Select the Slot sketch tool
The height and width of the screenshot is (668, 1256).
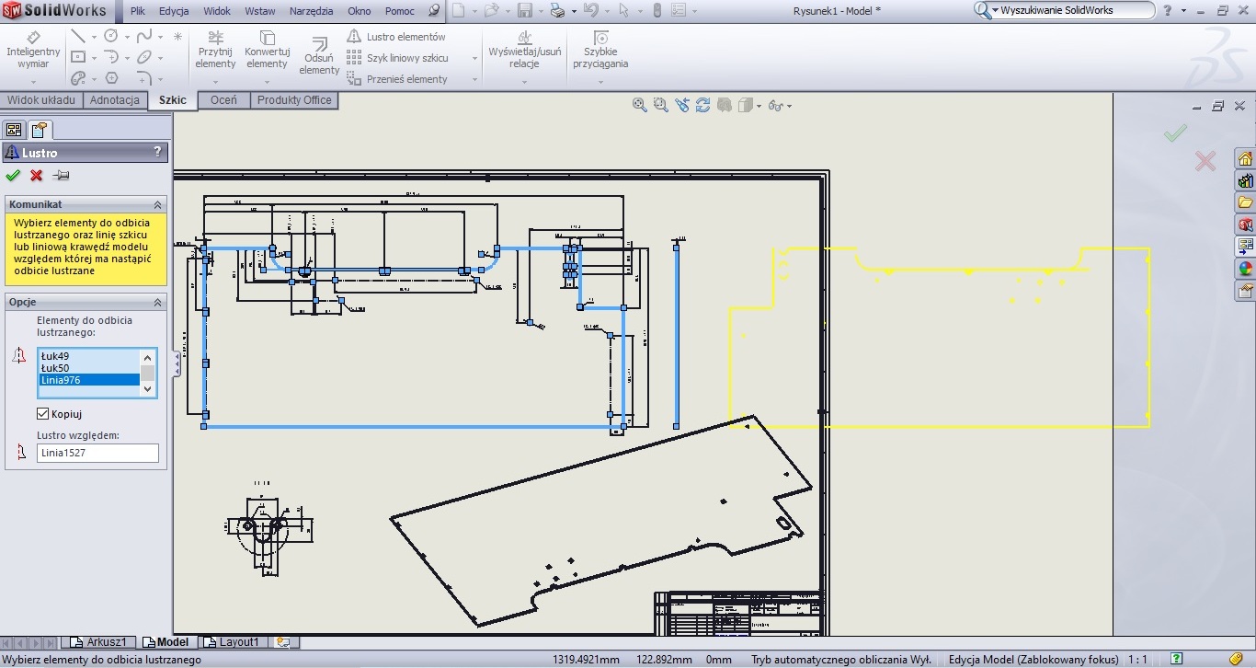click(x=78, y=78)
